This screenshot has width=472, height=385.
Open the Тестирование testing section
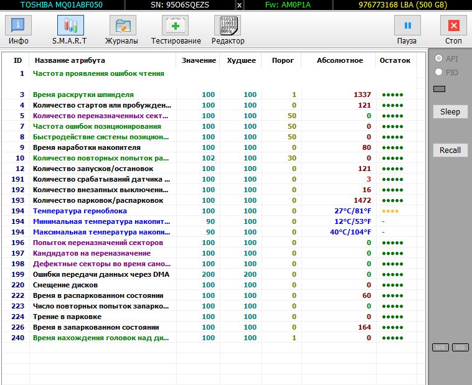[x=176, y=30]
